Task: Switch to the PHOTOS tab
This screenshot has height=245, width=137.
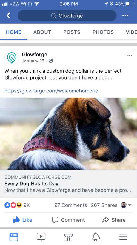Action: coord(103,32)
